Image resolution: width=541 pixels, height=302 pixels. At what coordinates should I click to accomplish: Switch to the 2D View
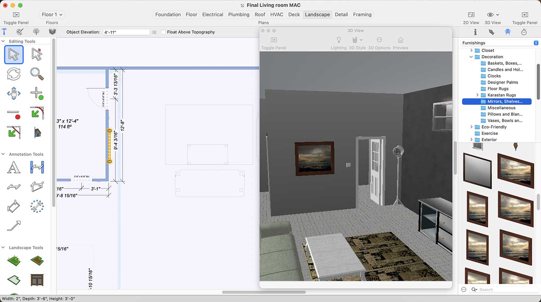(471, 15)
